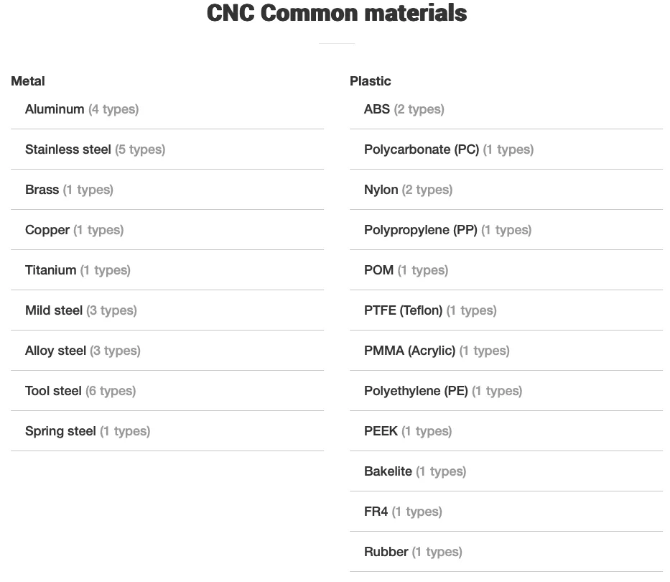Select PMMA (Acrylic) entry
Image resolution: width=670 pixels, height=582 pixels.
pyautogui.click(x=506, y=350)
